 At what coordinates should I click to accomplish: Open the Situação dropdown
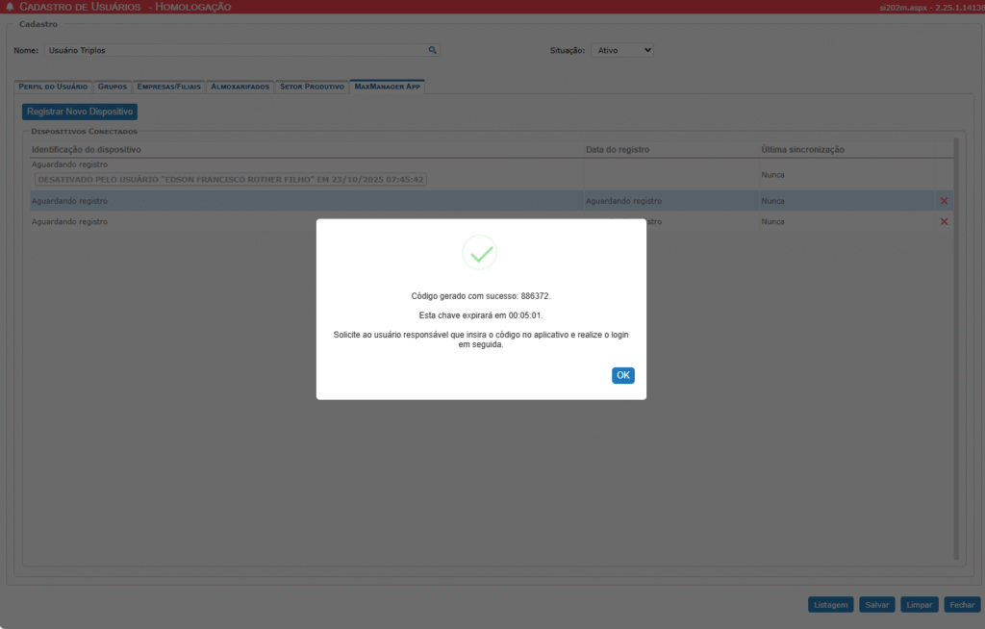click(x=621, y=50)
